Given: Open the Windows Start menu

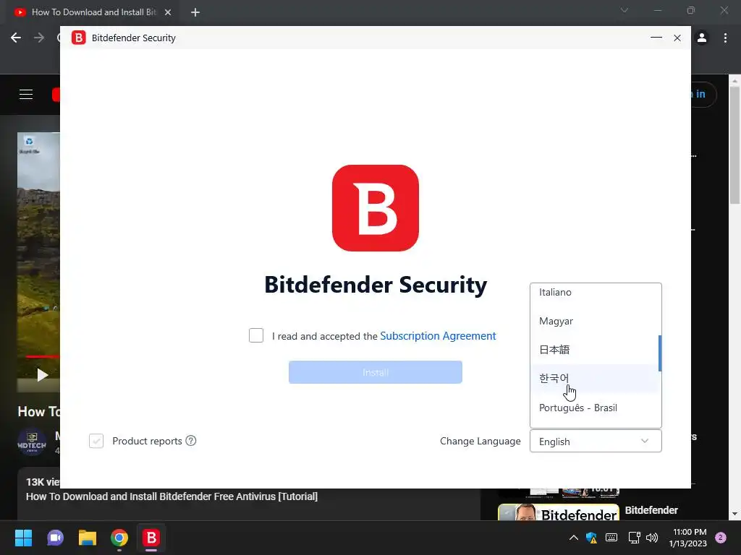Looking at the screenshot, I should 23,538.
